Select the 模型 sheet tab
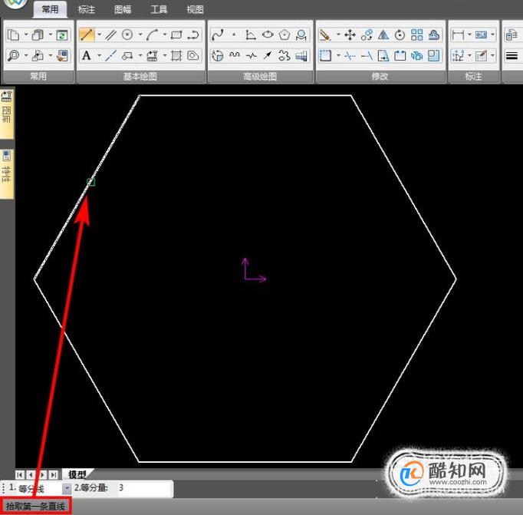 (77, 474)
